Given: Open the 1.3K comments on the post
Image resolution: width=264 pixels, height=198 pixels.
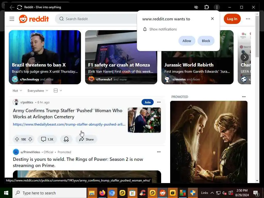Looking at the screenshot, I should 47,139.
